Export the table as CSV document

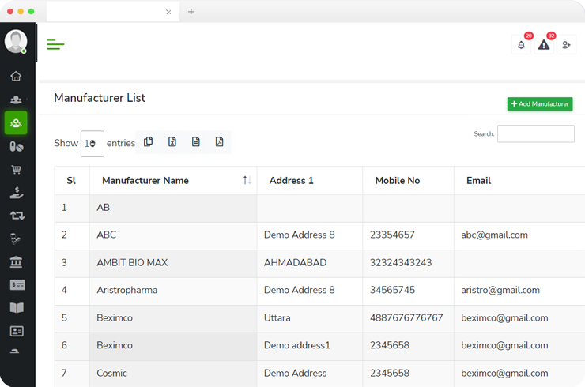point(195,142)
